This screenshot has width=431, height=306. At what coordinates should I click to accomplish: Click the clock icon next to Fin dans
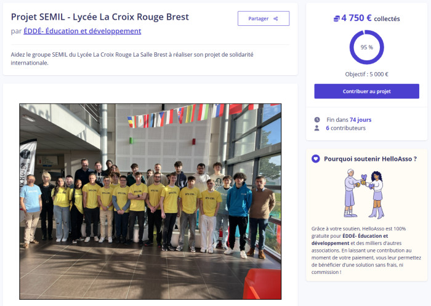pos(317,119)
